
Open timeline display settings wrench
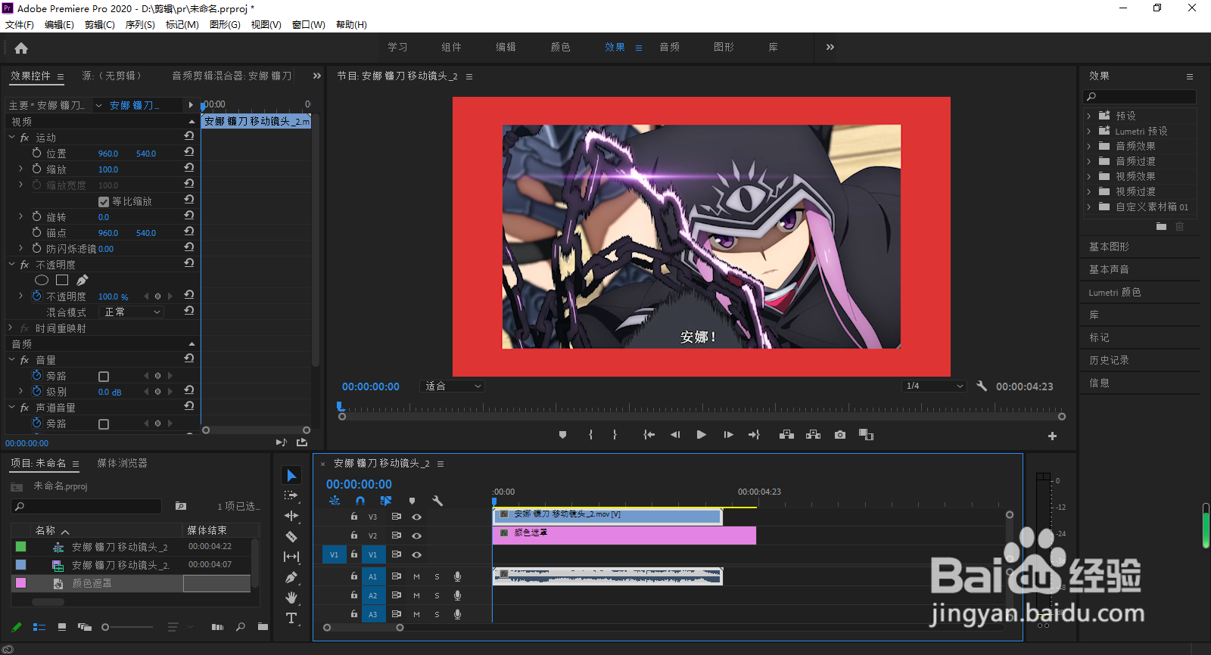coord(437,501)
